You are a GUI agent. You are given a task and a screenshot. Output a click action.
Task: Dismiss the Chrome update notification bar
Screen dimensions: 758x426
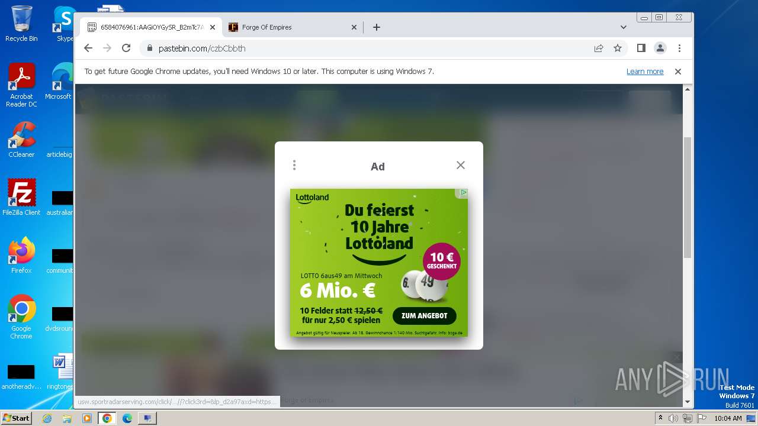click(678, 71)
